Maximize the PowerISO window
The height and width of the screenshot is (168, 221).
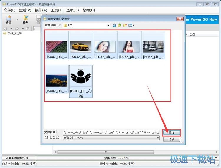pyautogui.click(x=207, y=4)
